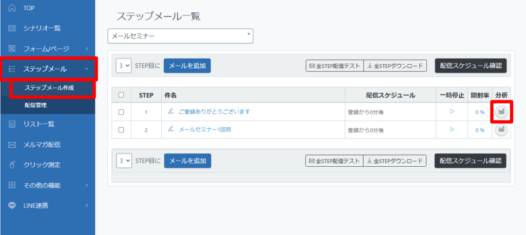Image resolution: width=526 pixels, height=235 pixels.
Task: Click the pause play icon for STEP 2
Action: click(452, 129)
